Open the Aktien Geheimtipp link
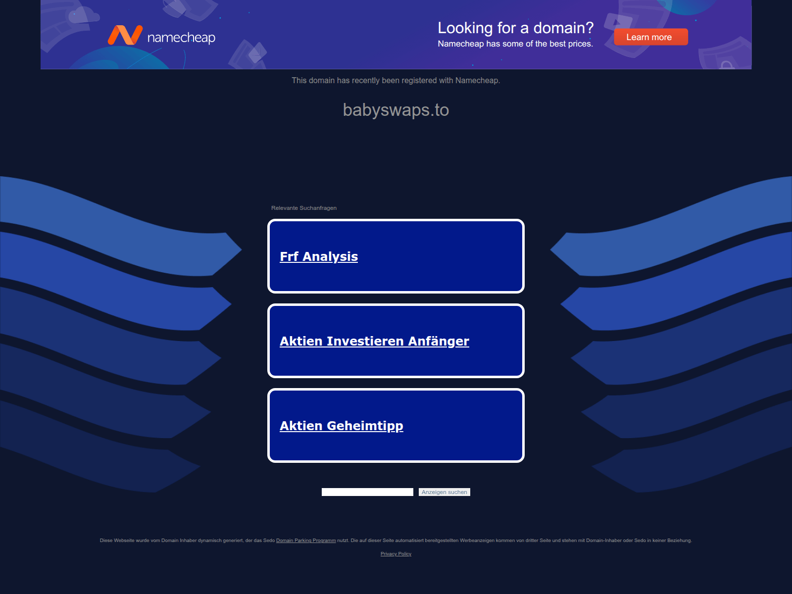The height and width of the screenshot is (594, 792). [342, 426]
